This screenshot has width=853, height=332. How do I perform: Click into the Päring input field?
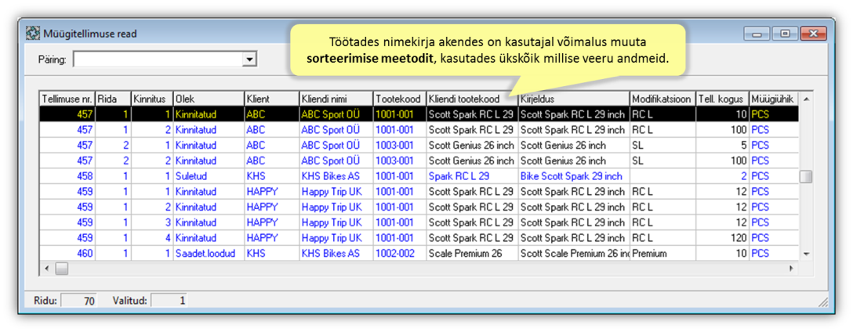coord(158,60)
